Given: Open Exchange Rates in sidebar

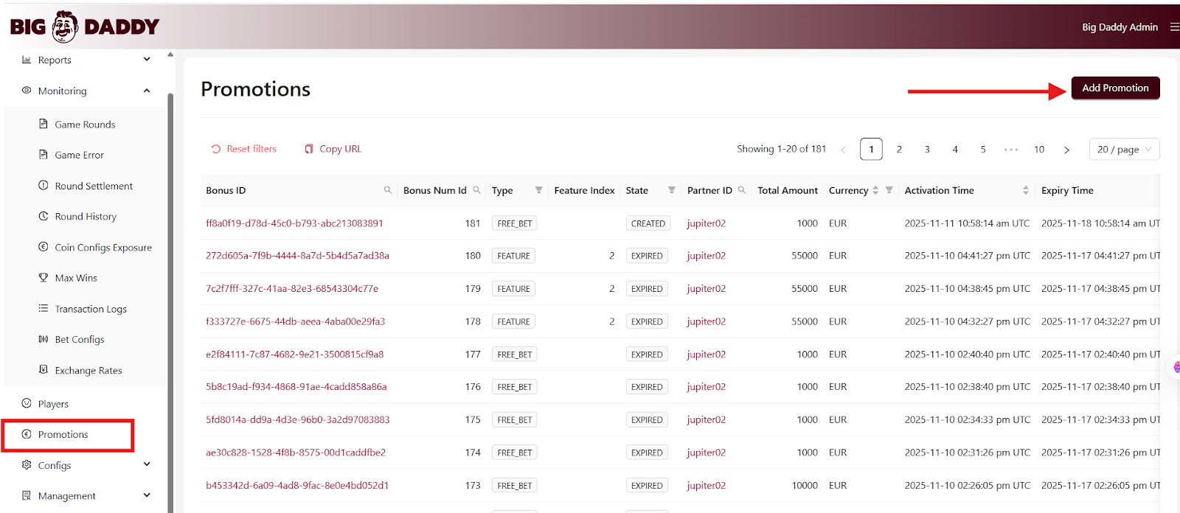Looking at the screenshot, I should pyautogui.click(x=88, y=370).
